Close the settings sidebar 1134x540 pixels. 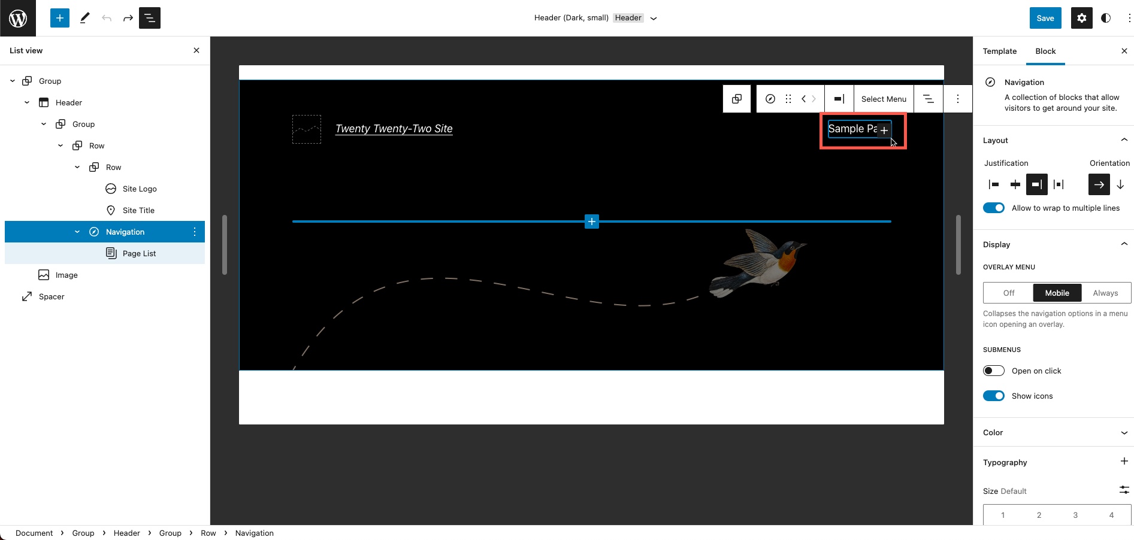coord(1124,51)
